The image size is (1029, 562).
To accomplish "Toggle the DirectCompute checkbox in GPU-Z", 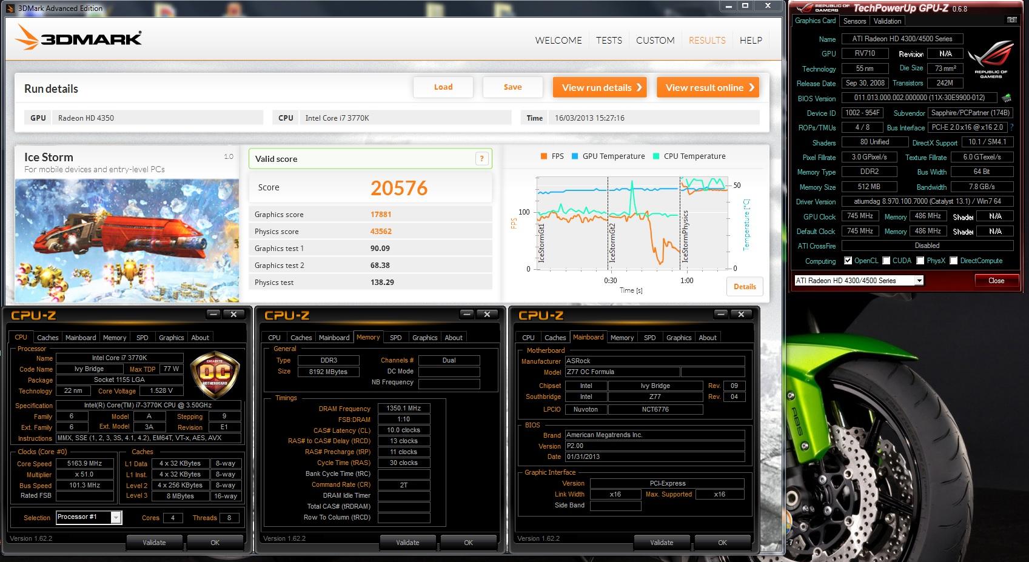I will click(x=954, y=261).
